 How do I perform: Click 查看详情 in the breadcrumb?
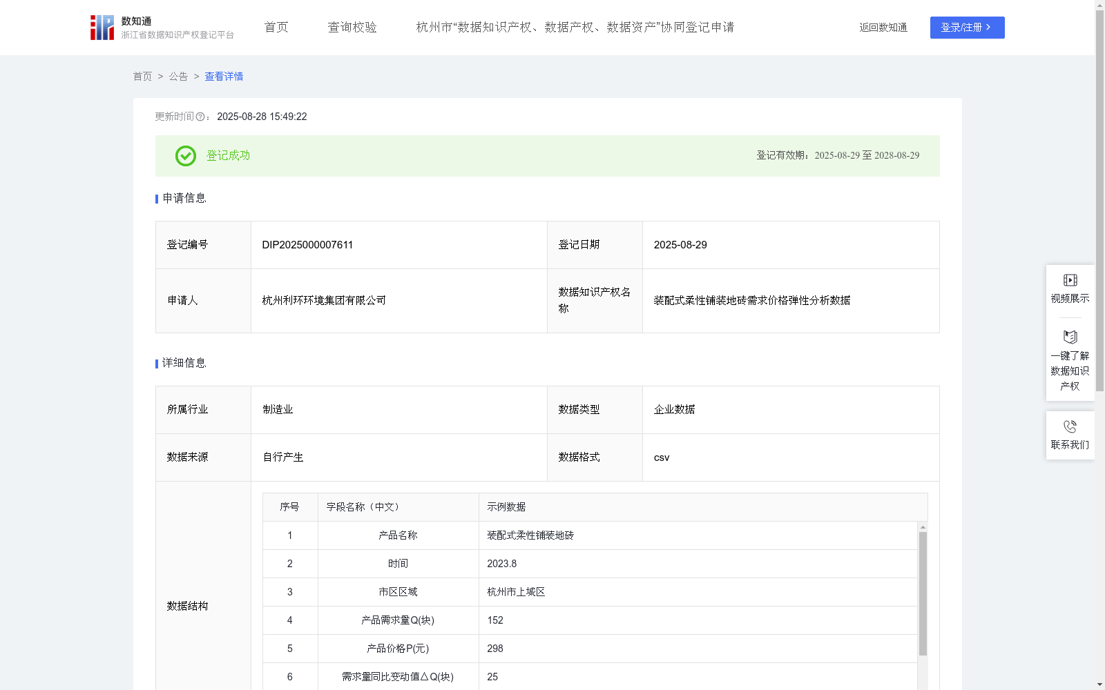coord(224,77)
